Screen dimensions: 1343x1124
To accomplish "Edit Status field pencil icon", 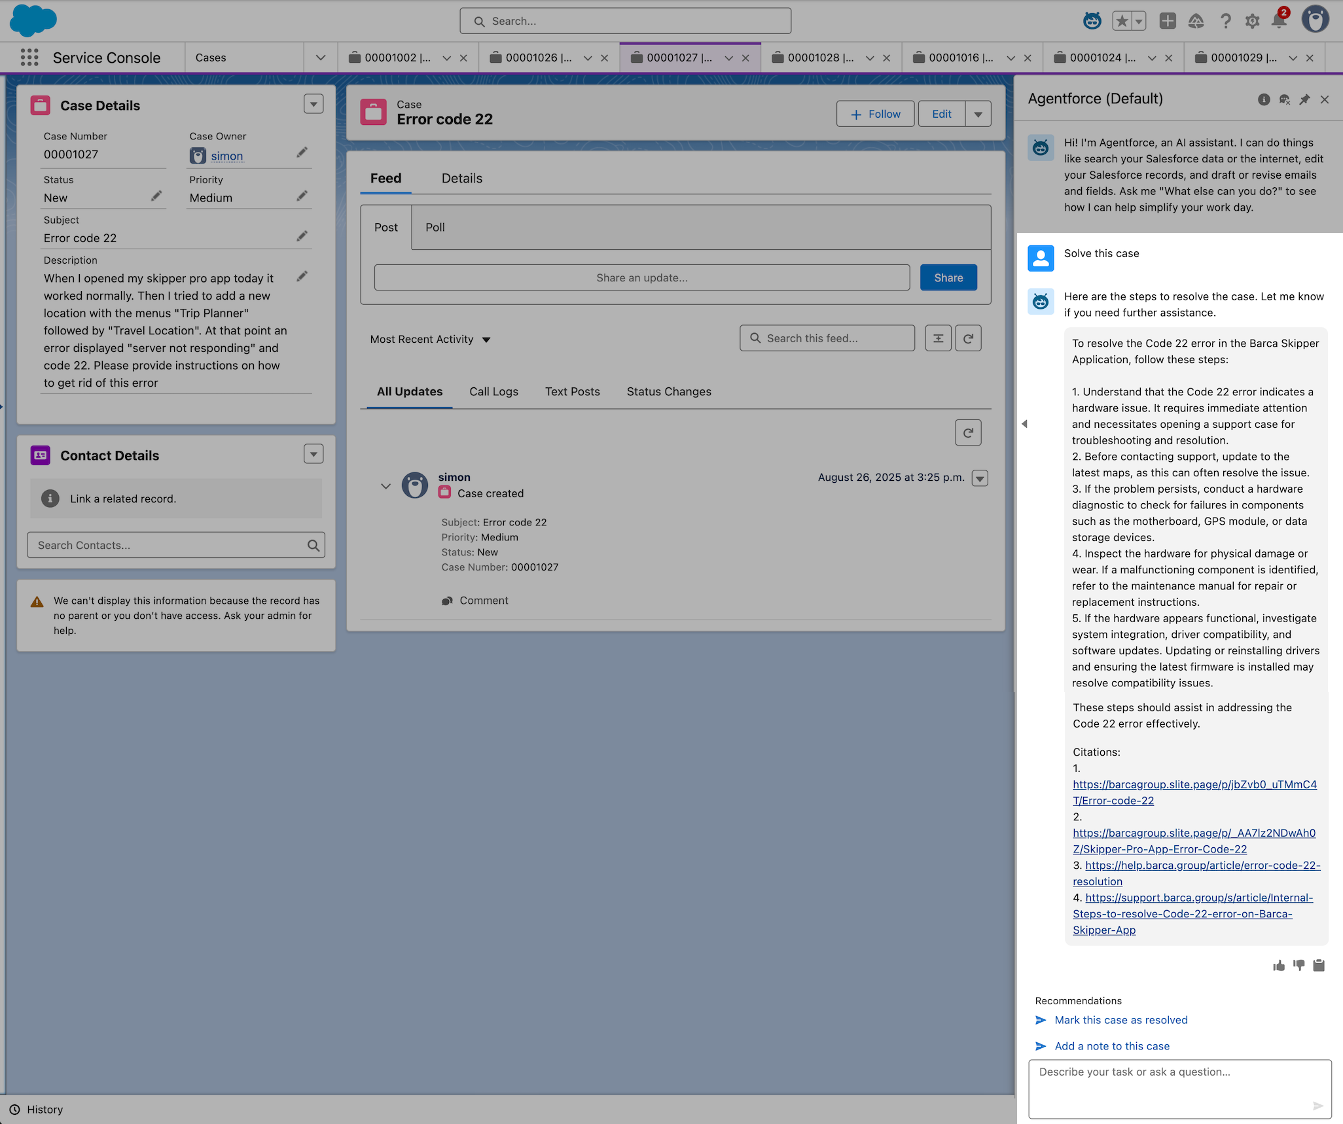I will (x=156, y=196).
